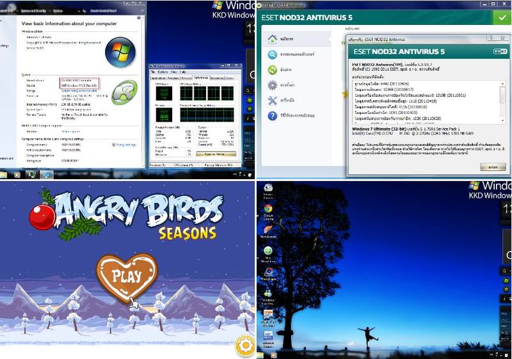Click the Resource Monitor button in Task Manager
Viewport: 512px width, 359px height.
pyautogui.click(x=216, y=154)
